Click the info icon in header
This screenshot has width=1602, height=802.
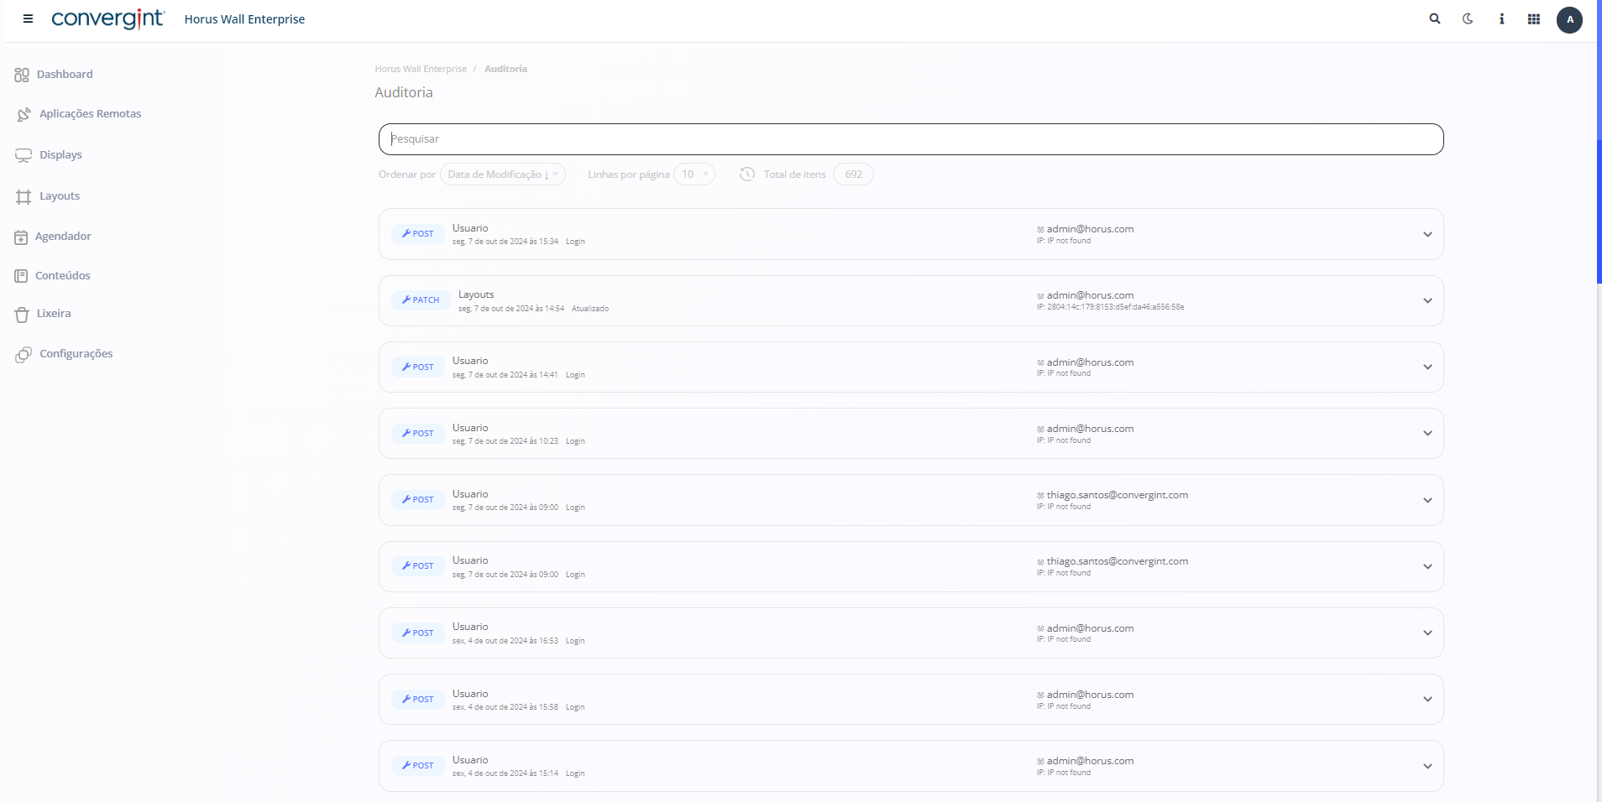pyautogui.click(x=1501, y=18)
